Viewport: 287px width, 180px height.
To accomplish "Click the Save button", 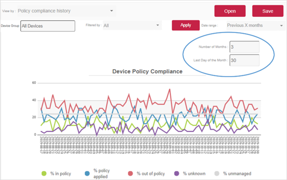I will [x=268, y=11].
